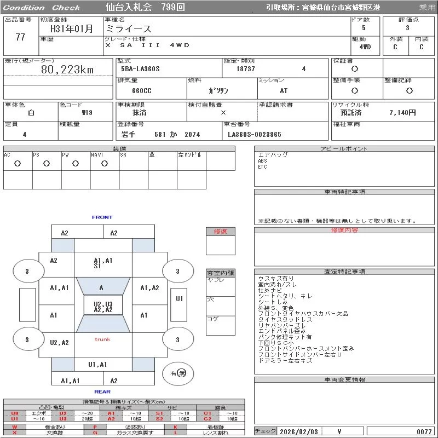438x438 pixels.
Task: Click the front-left tire circle marked 3
Action: point(27,271)
